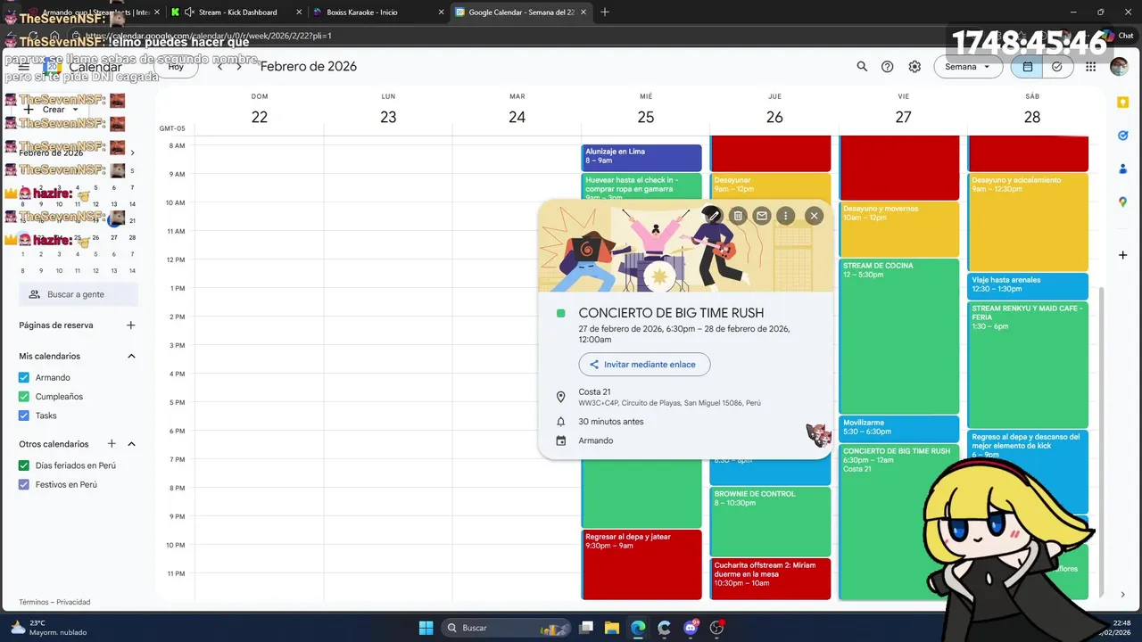Image resolution: width=1142 pixels, height=642 pixels.
Task: Open Cucharita offstream 2 event
Action: click(771, 579)
